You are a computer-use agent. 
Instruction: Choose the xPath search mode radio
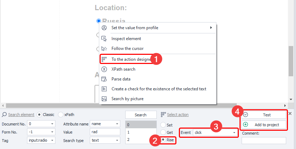coord(61,115)
